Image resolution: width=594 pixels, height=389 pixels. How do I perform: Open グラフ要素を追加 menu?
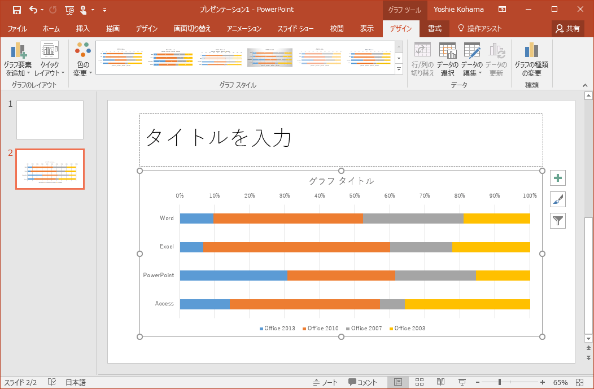18,59
